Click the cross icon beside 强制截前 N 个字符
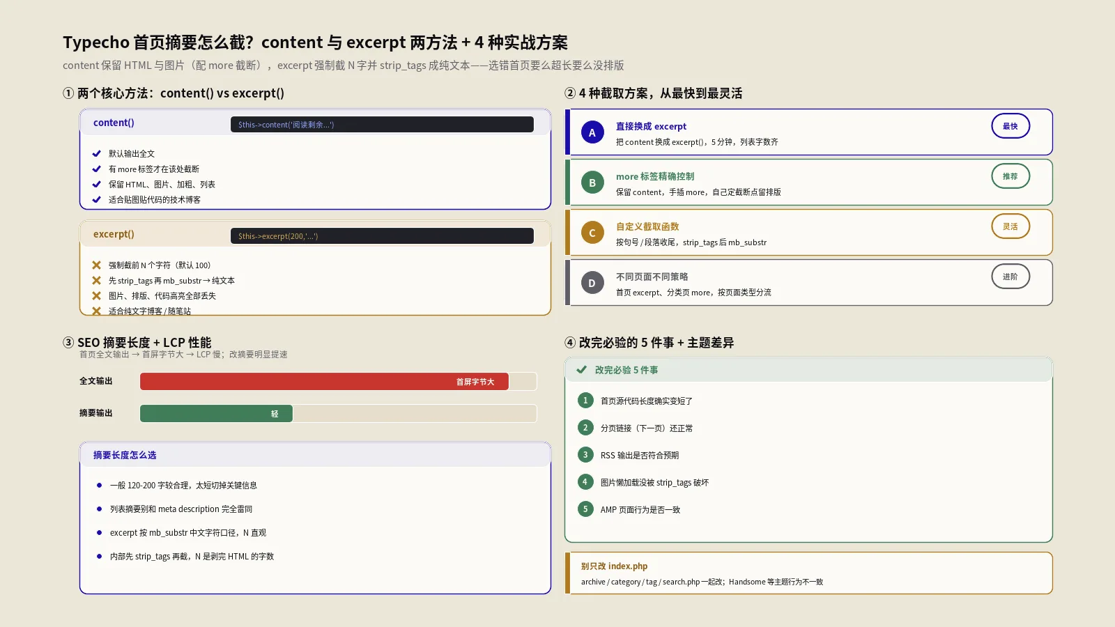This screenshot has height=627, width=1115. pyautogui.click(x=97, y=265)
